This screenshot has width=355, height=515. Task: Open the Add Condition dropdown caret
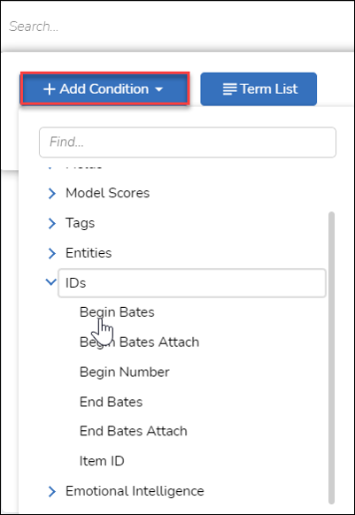tap(158, 89)
